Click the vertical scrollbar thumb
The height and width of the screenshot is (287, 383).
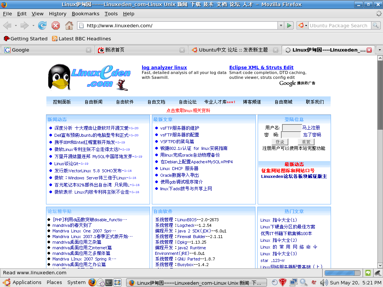pyautogui.click(x=380, y=95)
